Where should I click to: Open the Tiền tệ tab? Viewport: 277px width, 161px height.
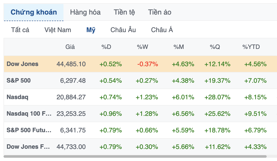pos(124,12)
